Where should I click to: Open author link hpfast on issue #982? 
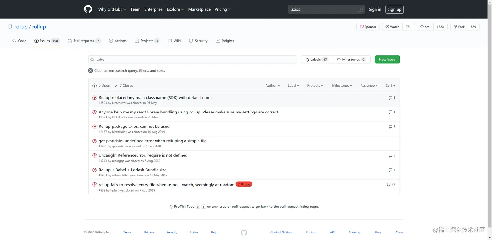(115, 190)
